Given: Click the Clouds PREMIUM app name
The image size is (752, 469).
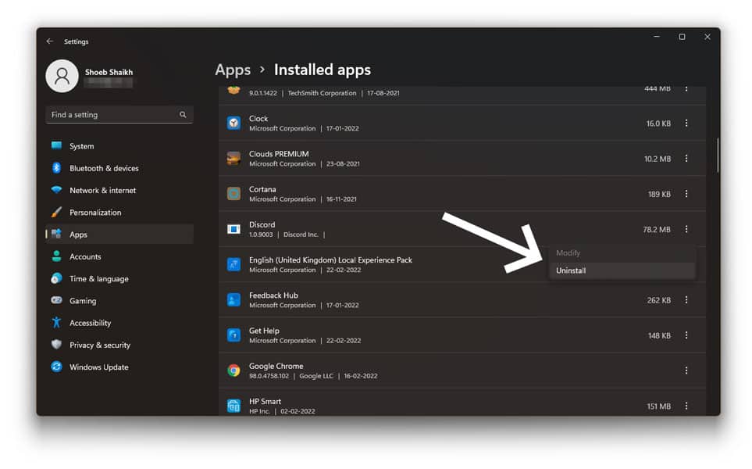Looking at the screenshot, I should [x=279, y=154].
